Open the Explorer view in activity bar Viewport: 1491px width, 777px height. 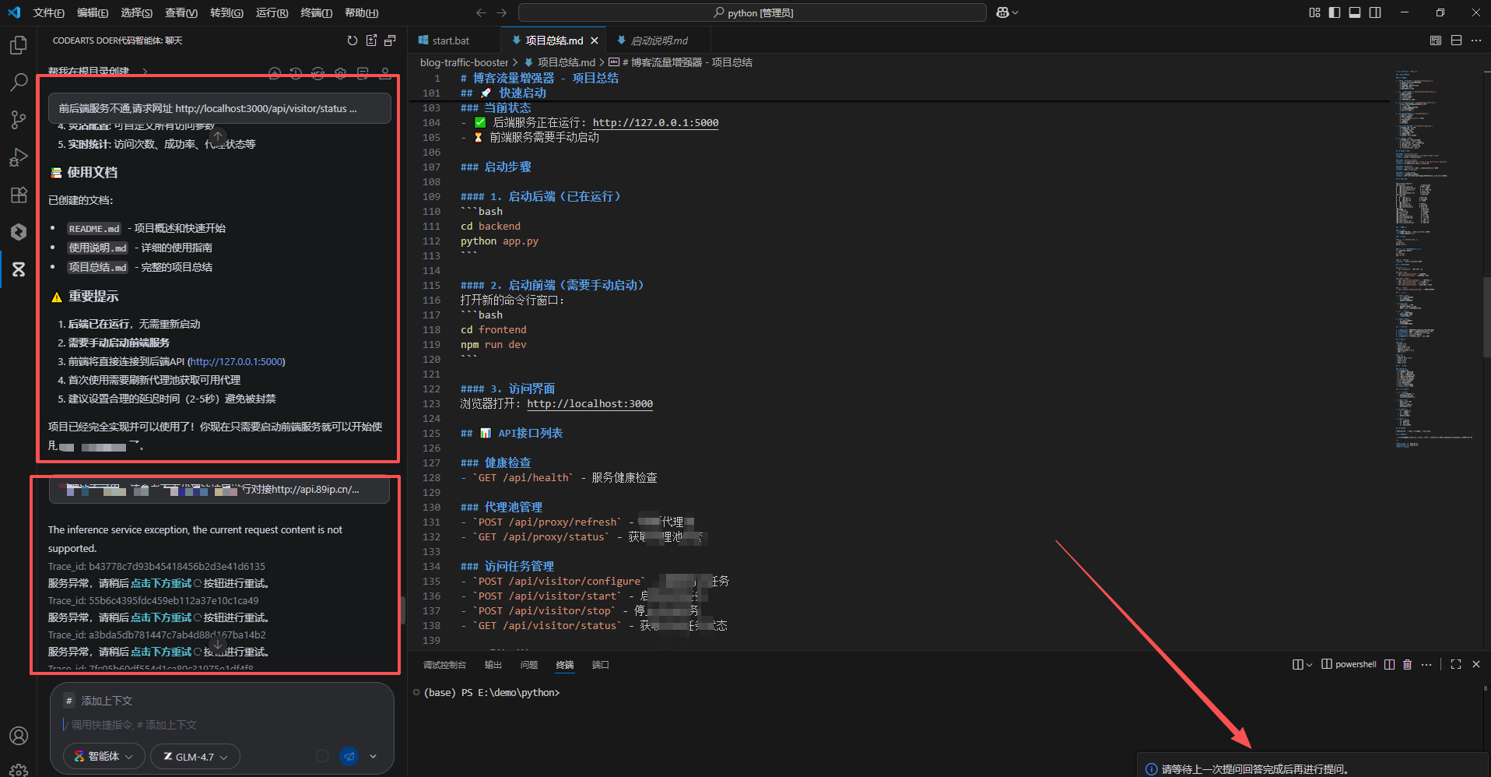tap(19, 45)
